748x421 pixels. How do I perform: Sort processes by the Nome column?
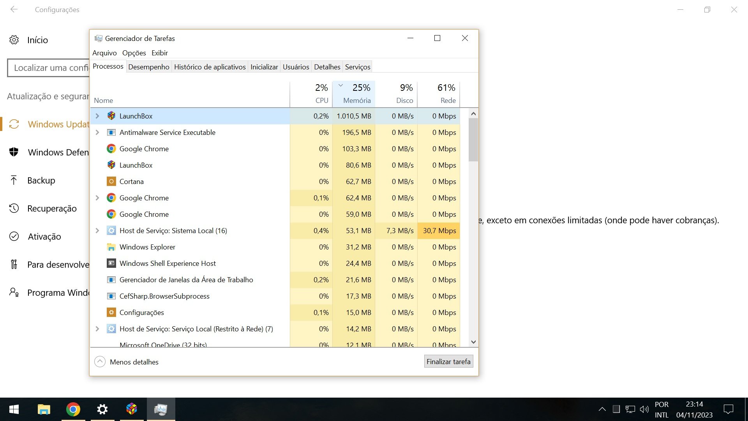[x=190, y=94]
